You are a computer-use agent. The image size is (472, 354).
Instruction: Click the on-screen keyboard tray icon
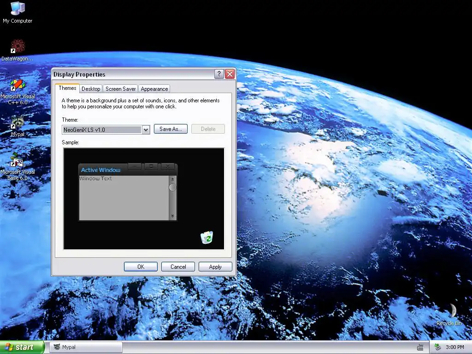pos(420,347)
